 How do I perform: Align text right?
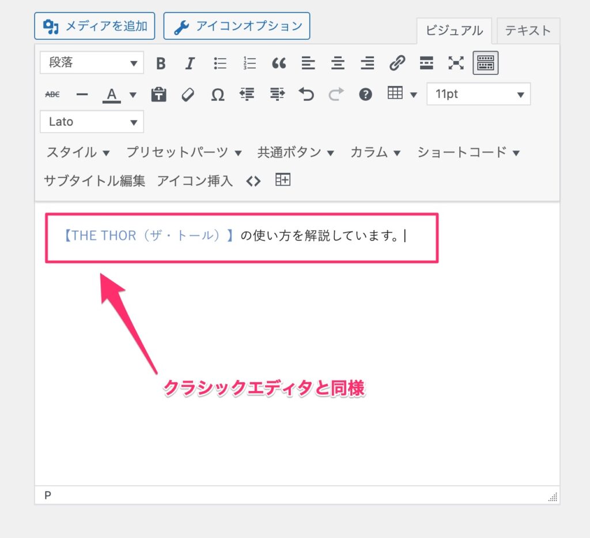367,63
